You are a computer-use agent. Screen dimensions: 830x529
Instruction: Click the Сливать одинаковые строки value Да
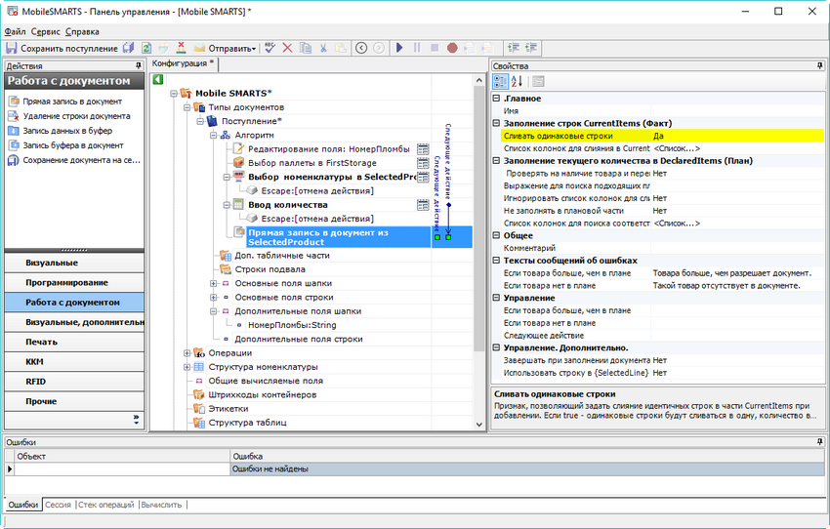click(x=737, y=136)
